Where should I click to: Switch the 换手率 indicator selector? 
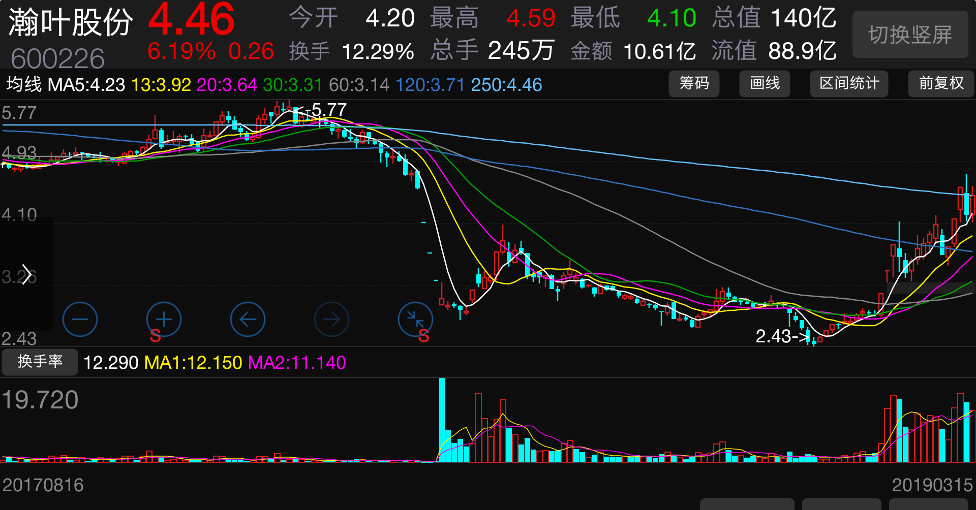[x=40, y=362]
